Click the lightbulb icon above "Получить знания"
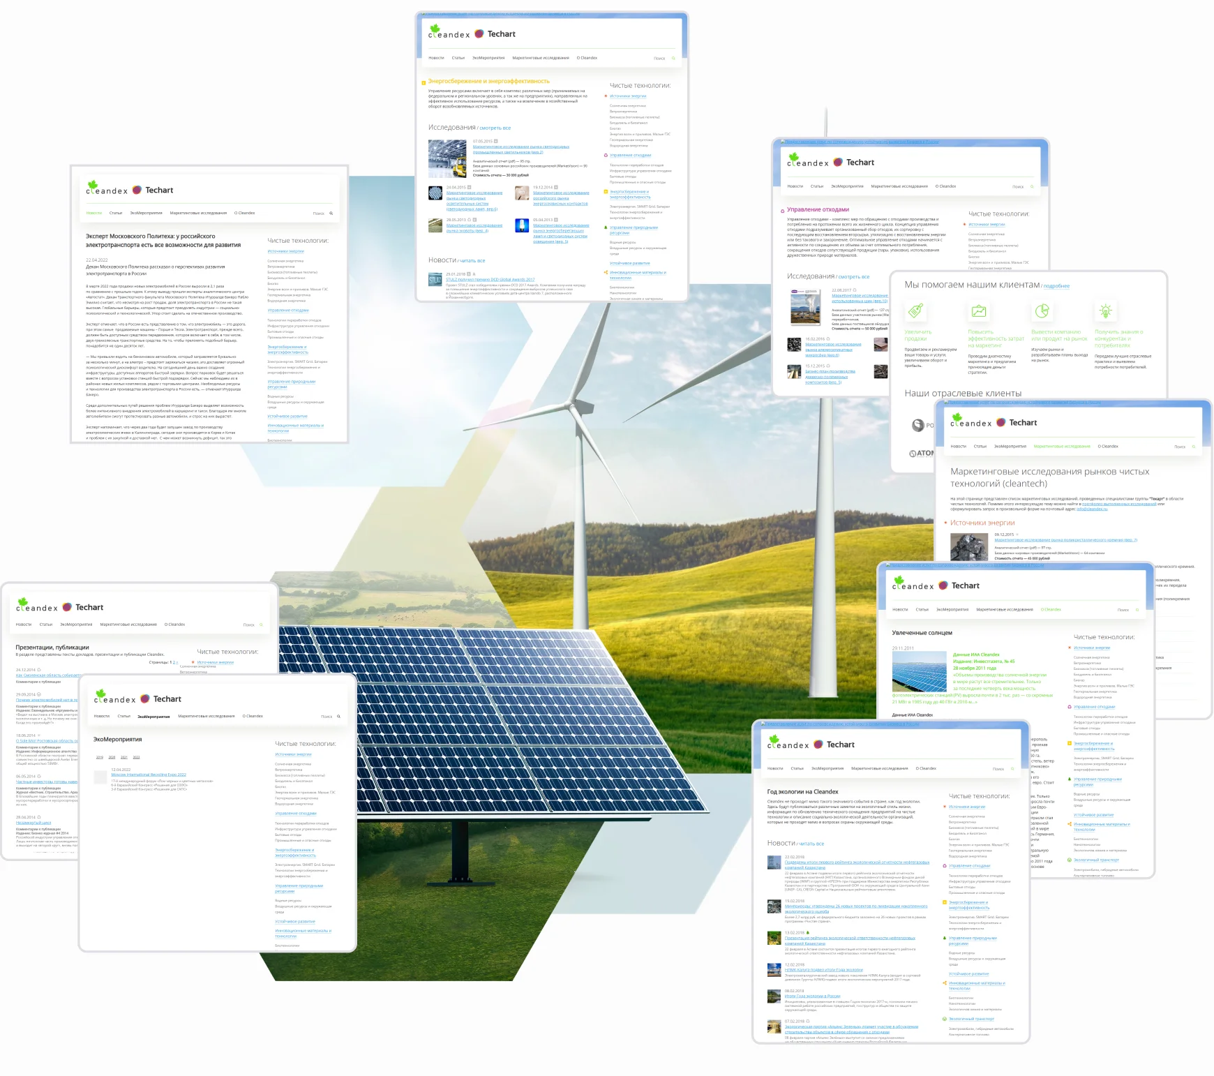This screenshot has width=1214, height=1076. pyautogui.click(x=1105, y=311)
